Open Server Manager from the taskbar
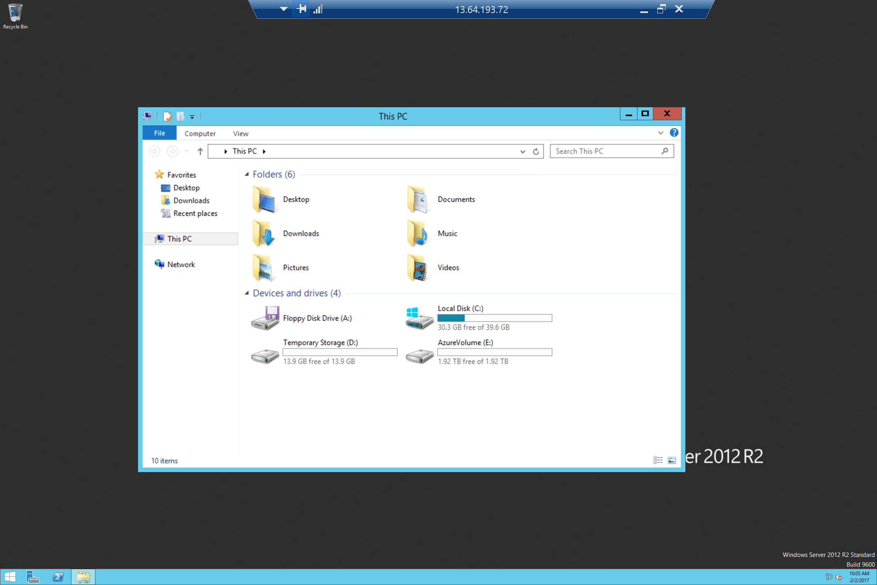 click(x=32, y=576)
